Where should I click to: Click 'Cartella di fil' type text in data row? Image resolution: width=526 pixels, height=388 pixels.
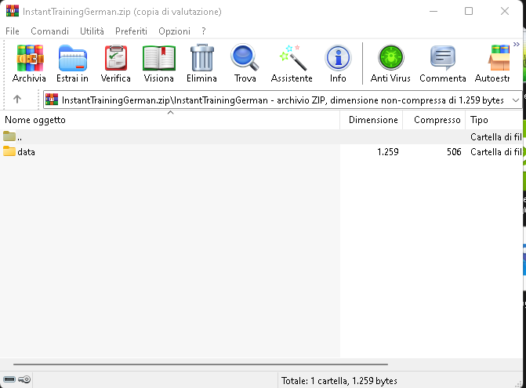[495, 152]
